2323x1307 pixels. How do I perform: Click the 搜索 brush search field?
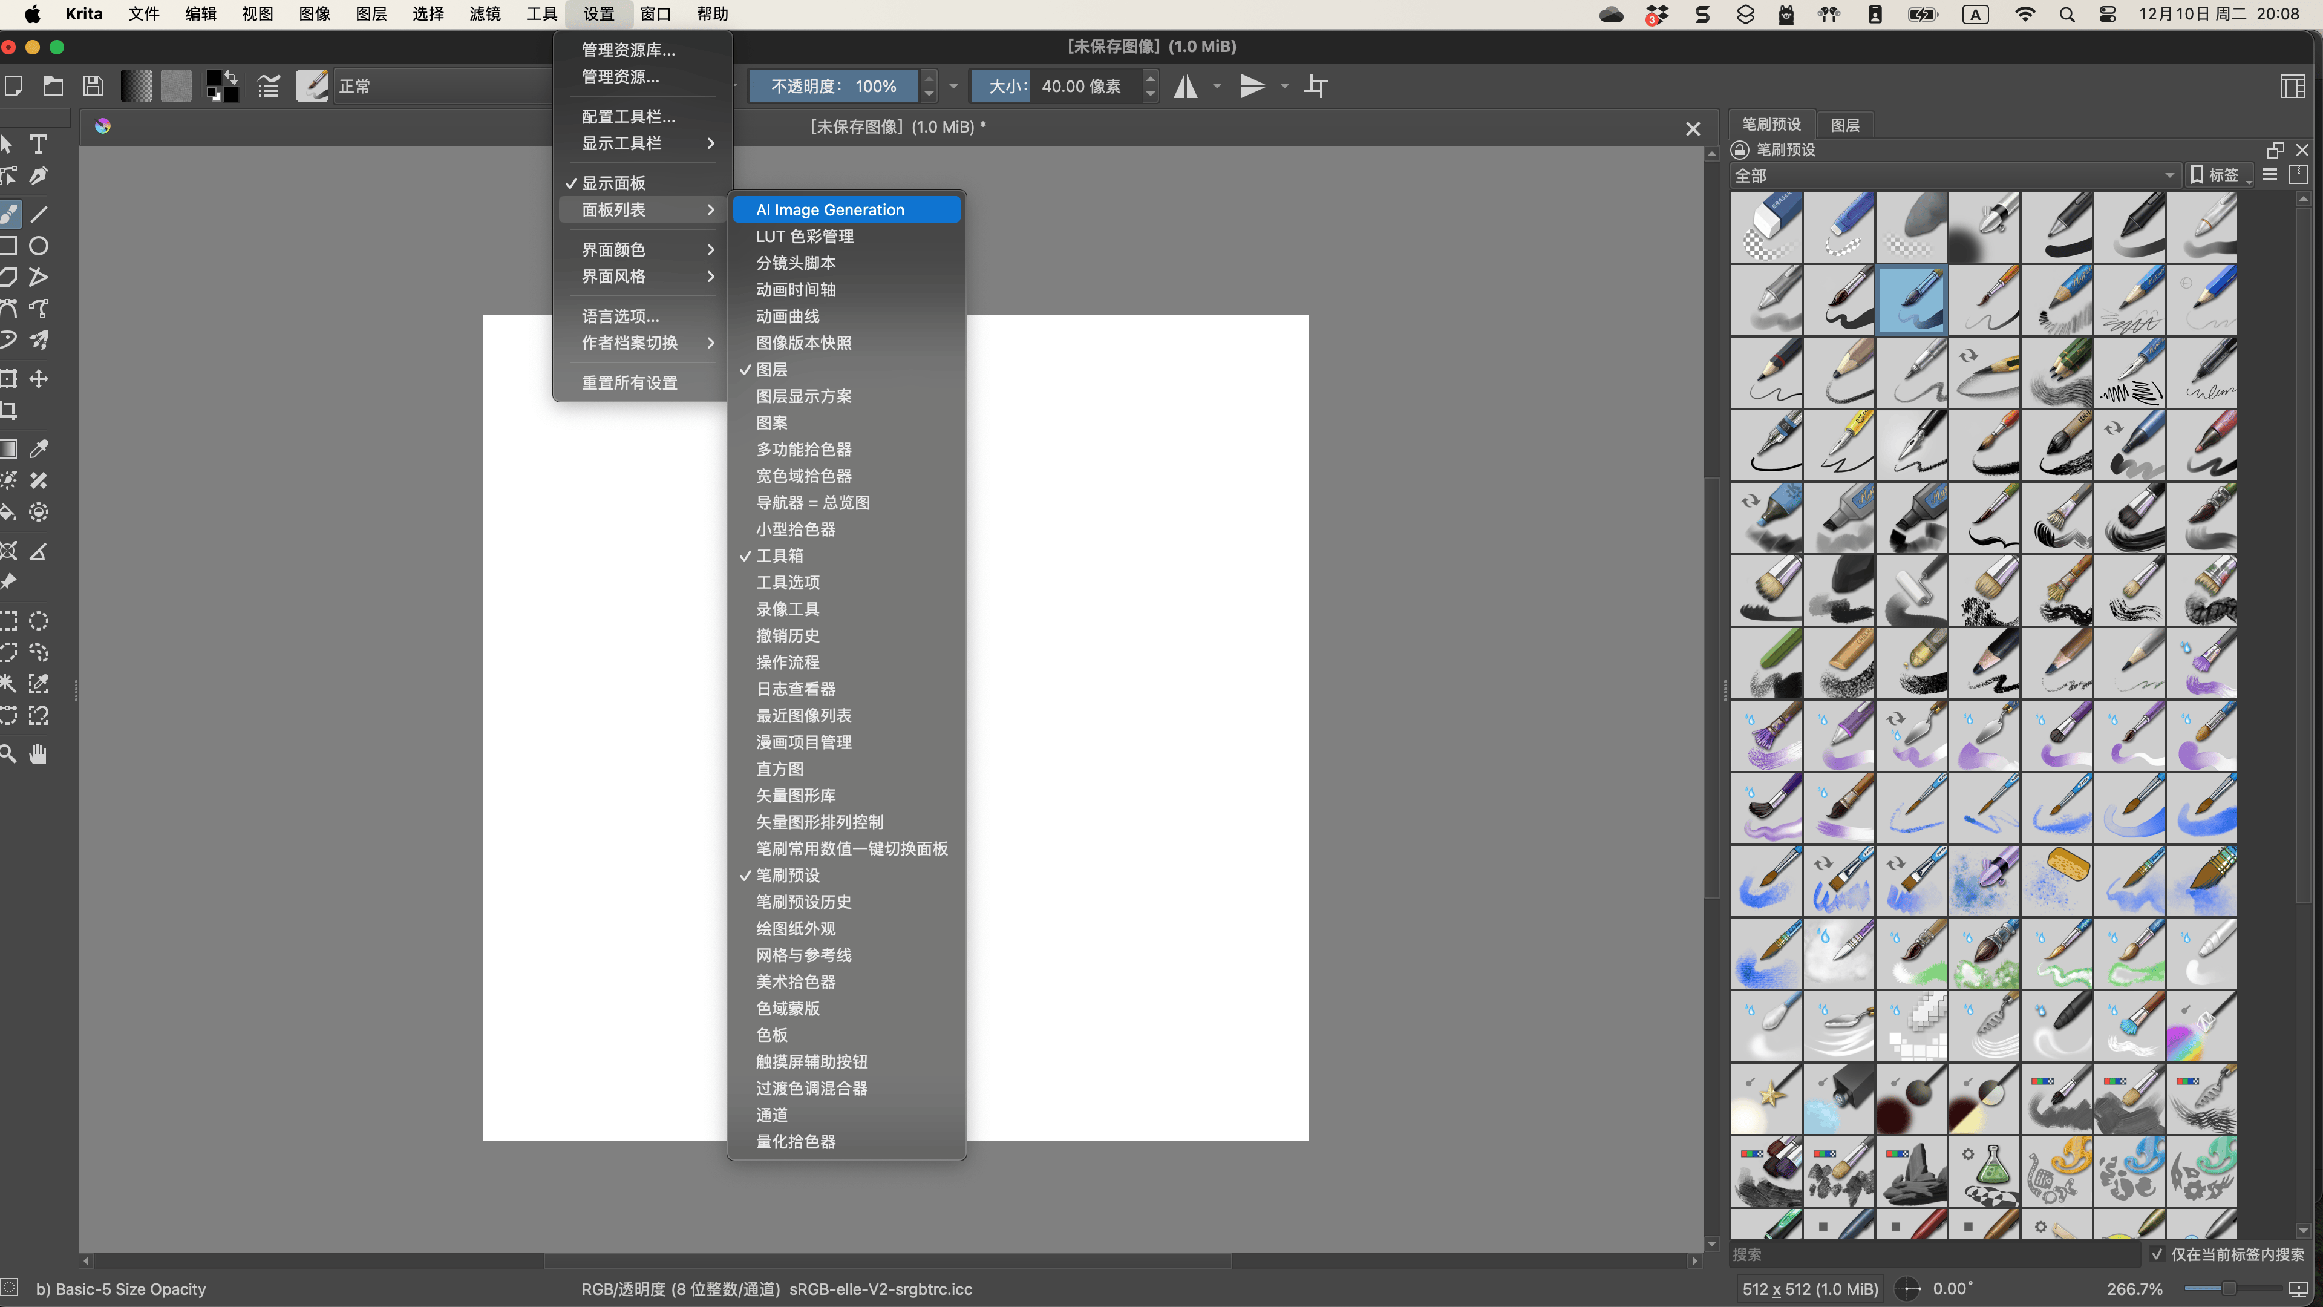click(x=1930, y=1255)
